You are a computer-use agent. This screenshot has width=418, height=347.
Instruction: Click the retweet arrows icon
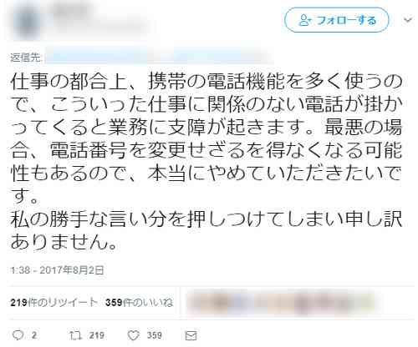(x=75, y=335)
